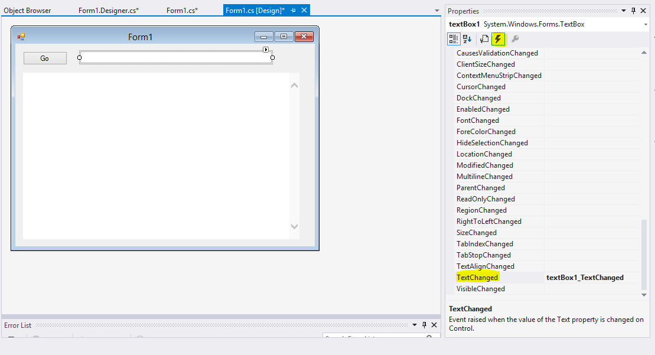655x355 pixels.
Task: Click the pin icon on the Properties panel
Action: pyautogui.click(x=633, y=10)
